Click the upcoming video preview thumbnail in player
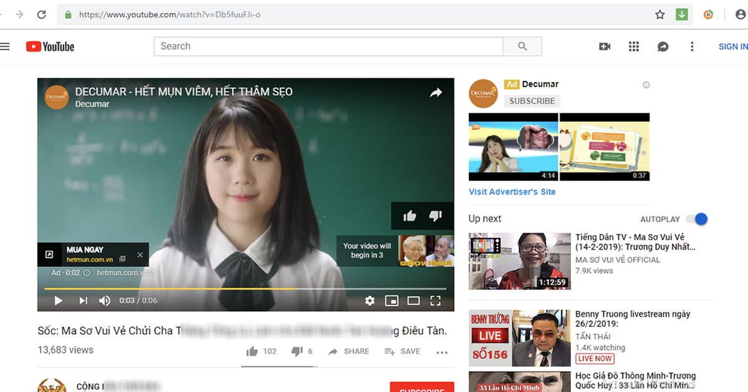 (x=426, y=251)
